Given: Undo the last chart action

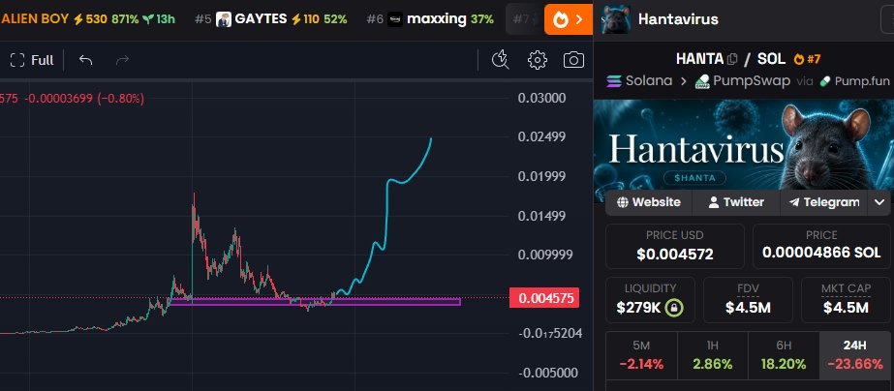Looking at the screenshot, I should click(x=85, y=60).
